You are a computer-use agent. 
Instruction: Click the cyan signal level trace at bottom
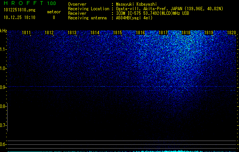pyautogui.click(x=122, y=151)
